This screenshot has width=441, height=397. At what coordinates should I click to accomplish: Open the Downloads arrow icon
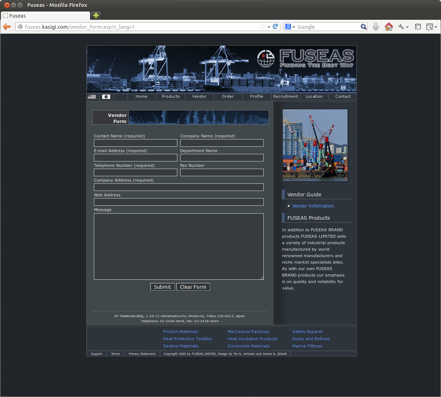[x=376, y=27]
